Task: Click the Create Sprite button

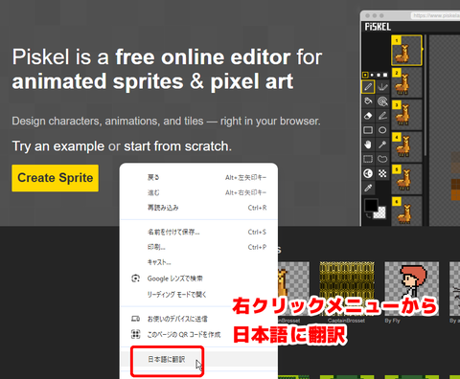Action: pyautogui.click(x=55, y=178)
